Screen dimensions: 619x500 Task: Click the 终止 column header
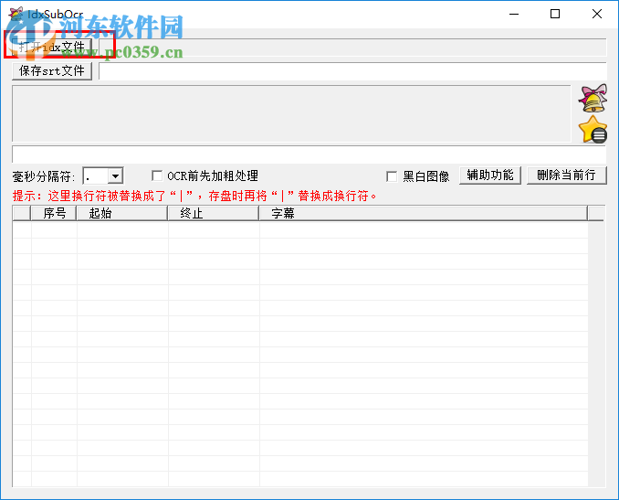click(213, 213)
